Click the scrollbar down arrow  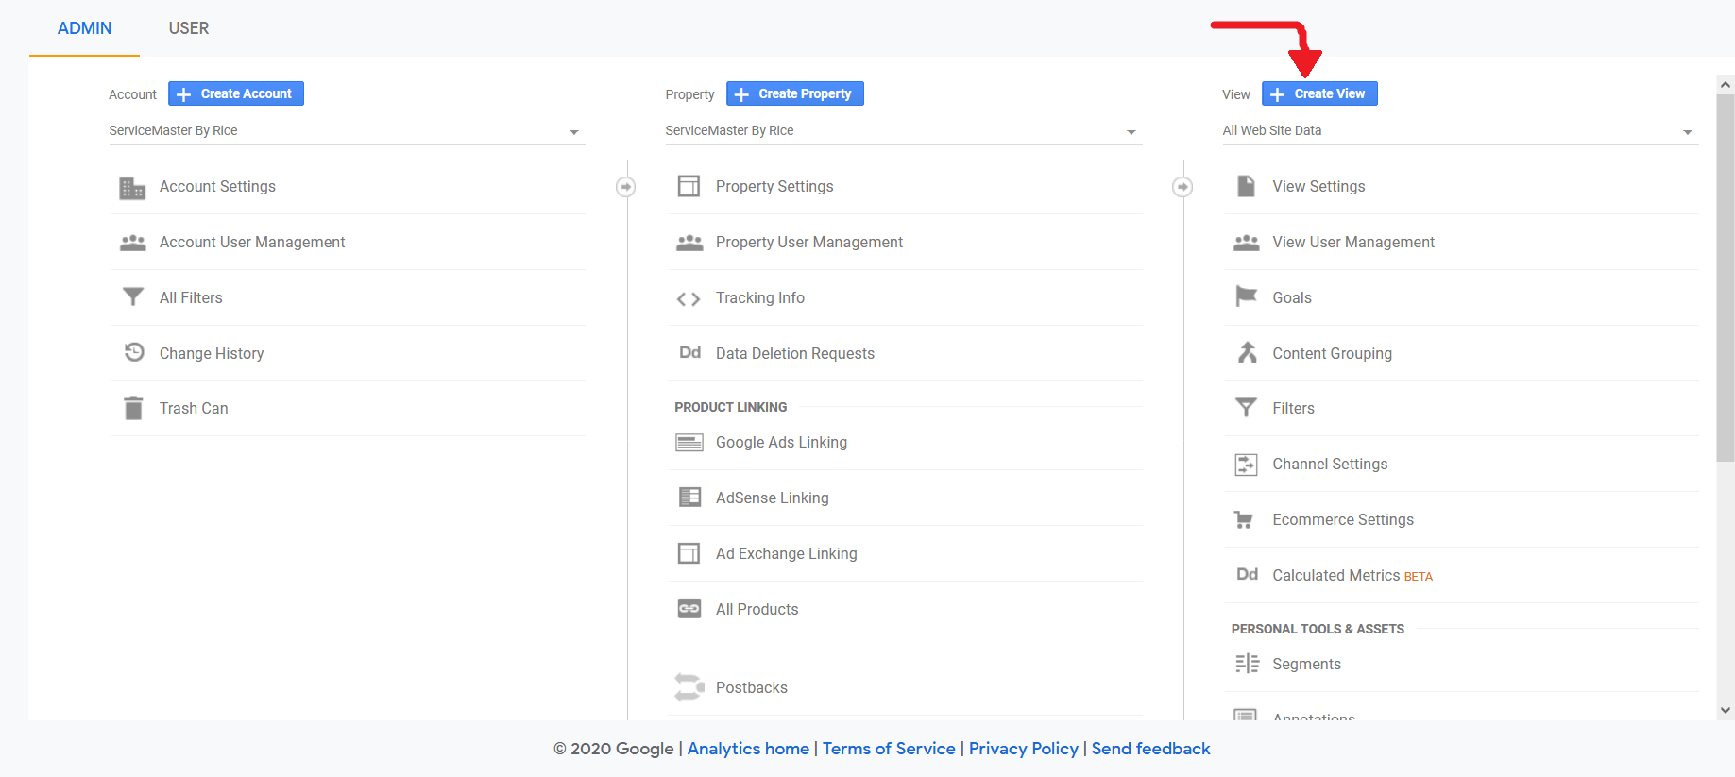coord(1726,710)
